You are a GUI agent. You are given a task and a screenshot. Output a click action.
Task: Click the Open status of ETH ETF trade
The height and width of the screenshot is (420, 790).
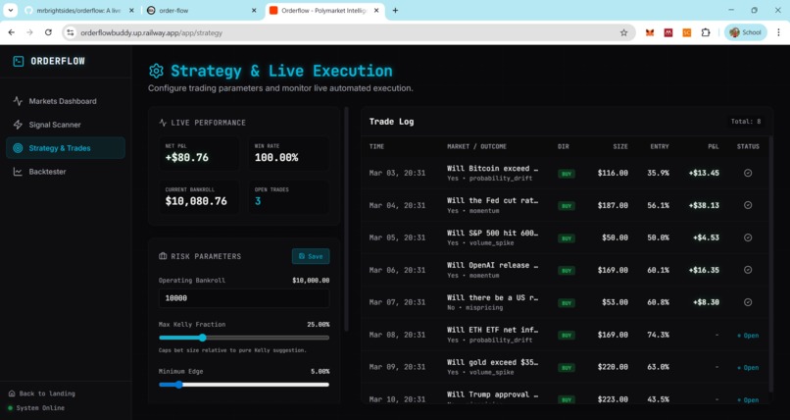(748, 336)
